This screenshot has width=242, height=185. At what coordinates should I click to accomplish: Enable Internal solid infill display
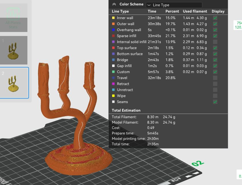[x=215, y=42]
